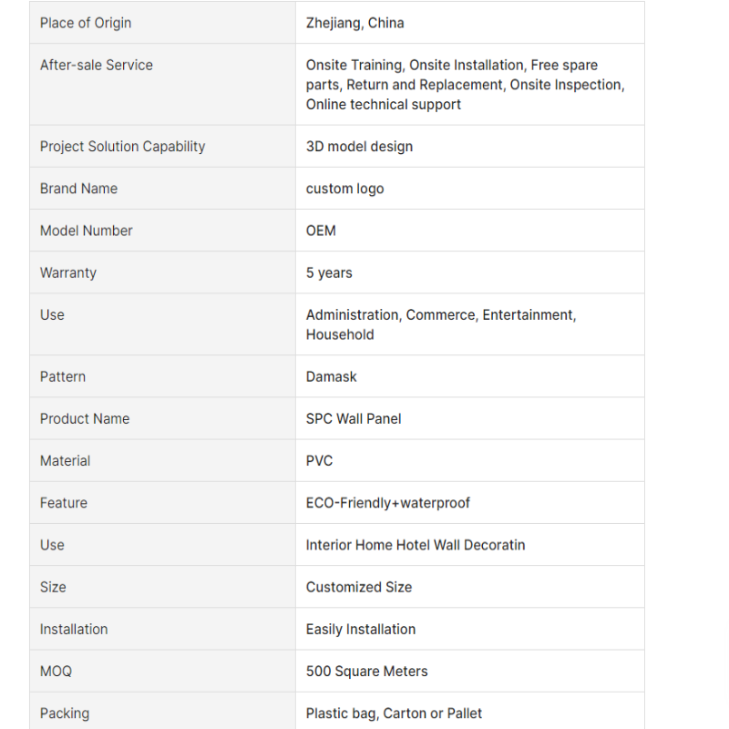Click the Onsite Training service description text
This screenshot has width=729, height=729.
(x=465, y=85)
